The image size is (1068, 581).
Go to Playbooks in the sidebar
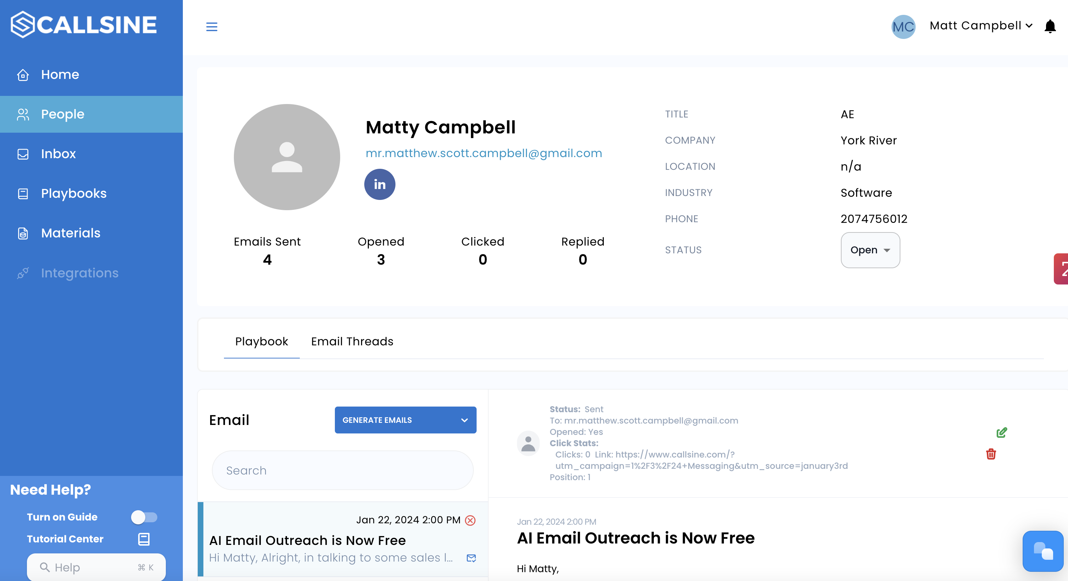tap(74, 194)
